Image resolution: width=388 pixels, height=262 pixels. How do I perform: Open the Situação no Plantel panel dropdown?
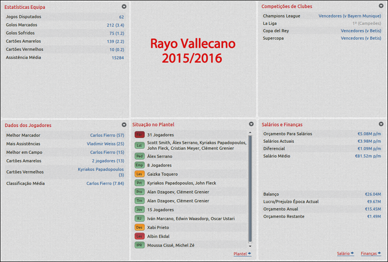pos(251,124)
